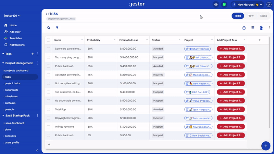
Task: Open the Estimated Loss column dropdown arrow
Action: point(147,40)
